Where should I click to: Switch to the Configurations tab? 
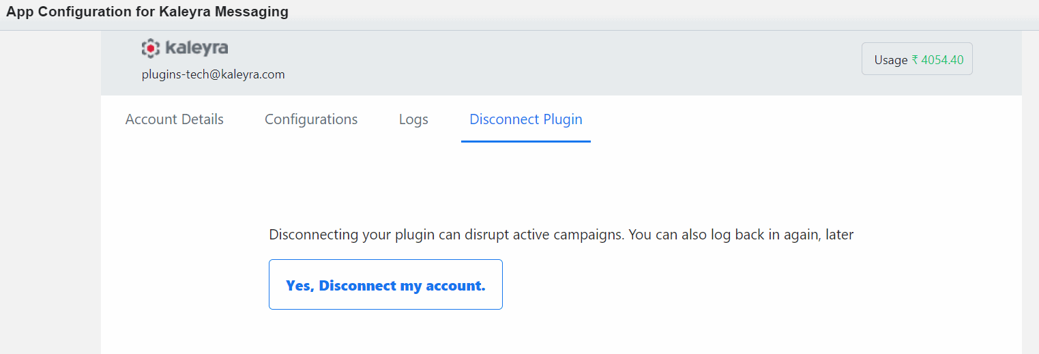(311, 119)
